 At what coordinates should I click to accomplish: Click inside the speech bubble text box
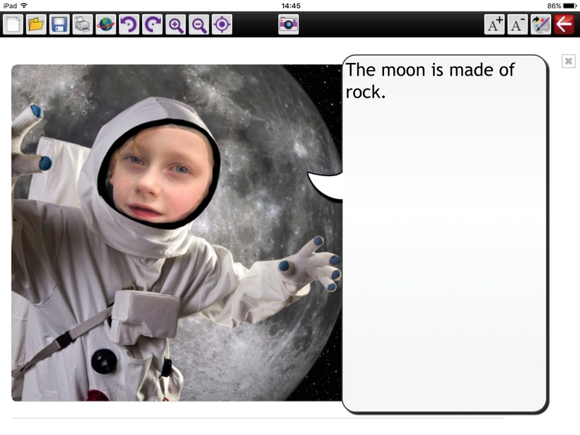[x=444, y=234]
